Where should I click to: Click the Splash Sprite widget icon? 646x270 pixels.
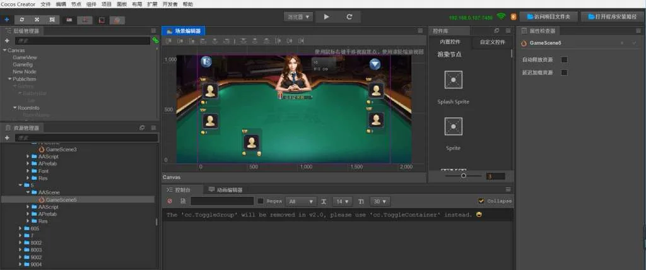click(x=453, y=79)
